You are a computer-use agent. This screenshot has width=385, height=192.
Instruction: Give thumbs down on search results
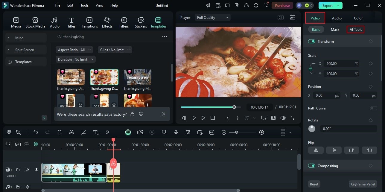(x=141, y=114)
